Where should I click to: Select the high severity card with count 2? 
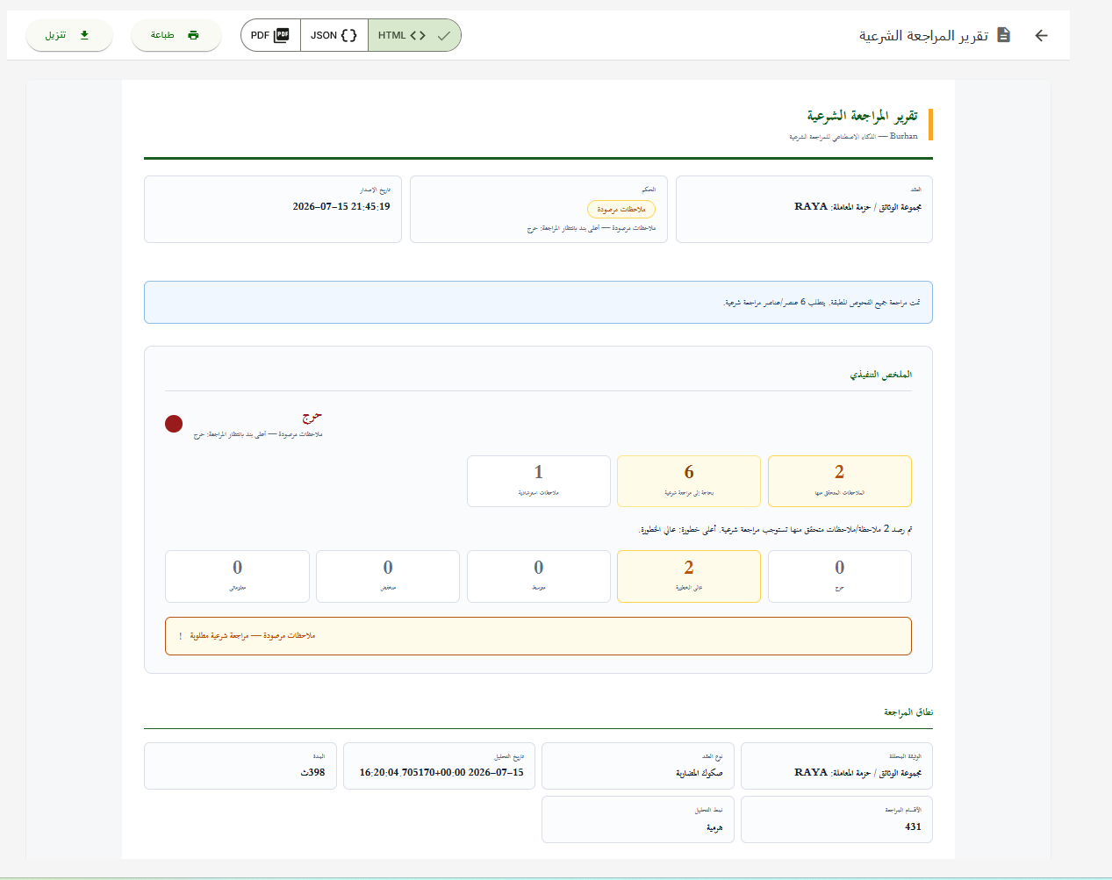689,576
